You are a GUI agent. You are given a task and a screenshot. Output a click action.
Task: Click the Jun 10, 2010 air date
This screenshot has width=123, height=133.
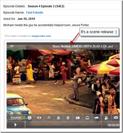[26, 19]
